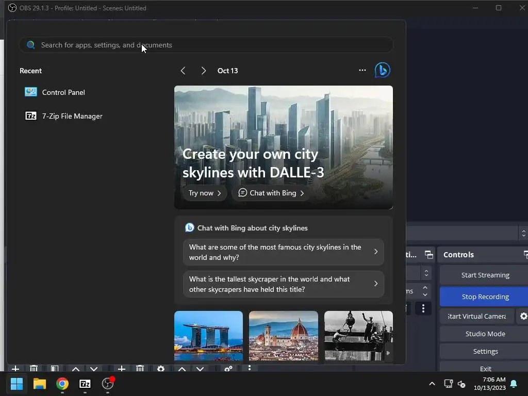Image resolution: width=528 pixels, height=396 pixels.
Task: Float the panel left of Controls
Action: pos(428,255)
